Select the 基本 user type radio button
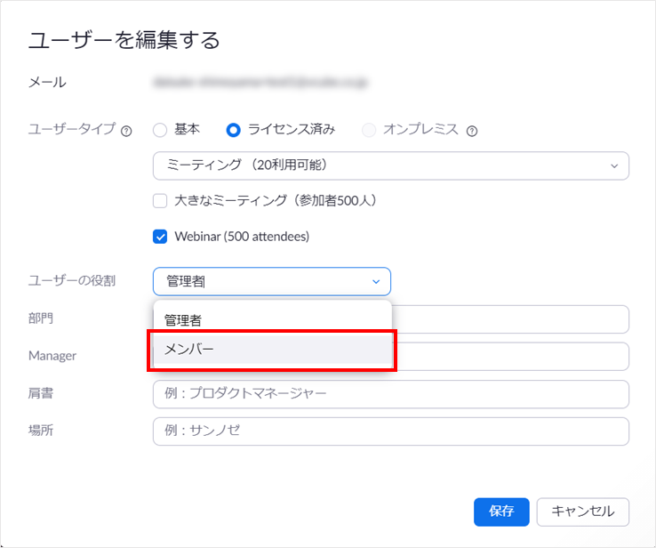Image resolution: width=656 pixels, height=548 pixels. pyautogui.click(x=160, y=130)
